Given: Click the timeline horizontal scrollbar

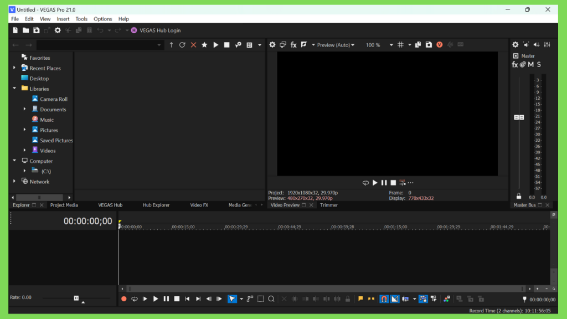Looking at the screenshot, I should (x=326, y=289).
